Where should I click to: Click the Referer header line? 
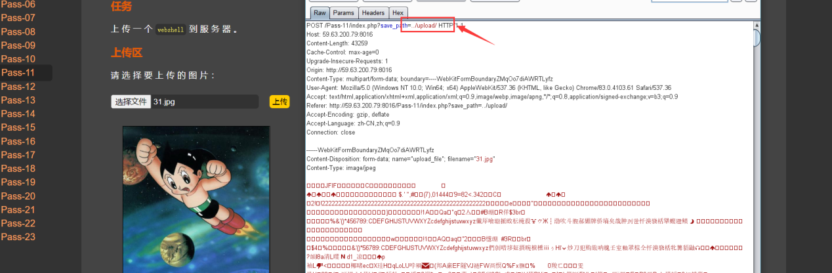click(x=407, y=105)
